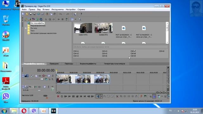Screen dimensions: 203x114
Task: Open the 'Настройки' menu
Action: pyautogui.click(x=70, y=9)
